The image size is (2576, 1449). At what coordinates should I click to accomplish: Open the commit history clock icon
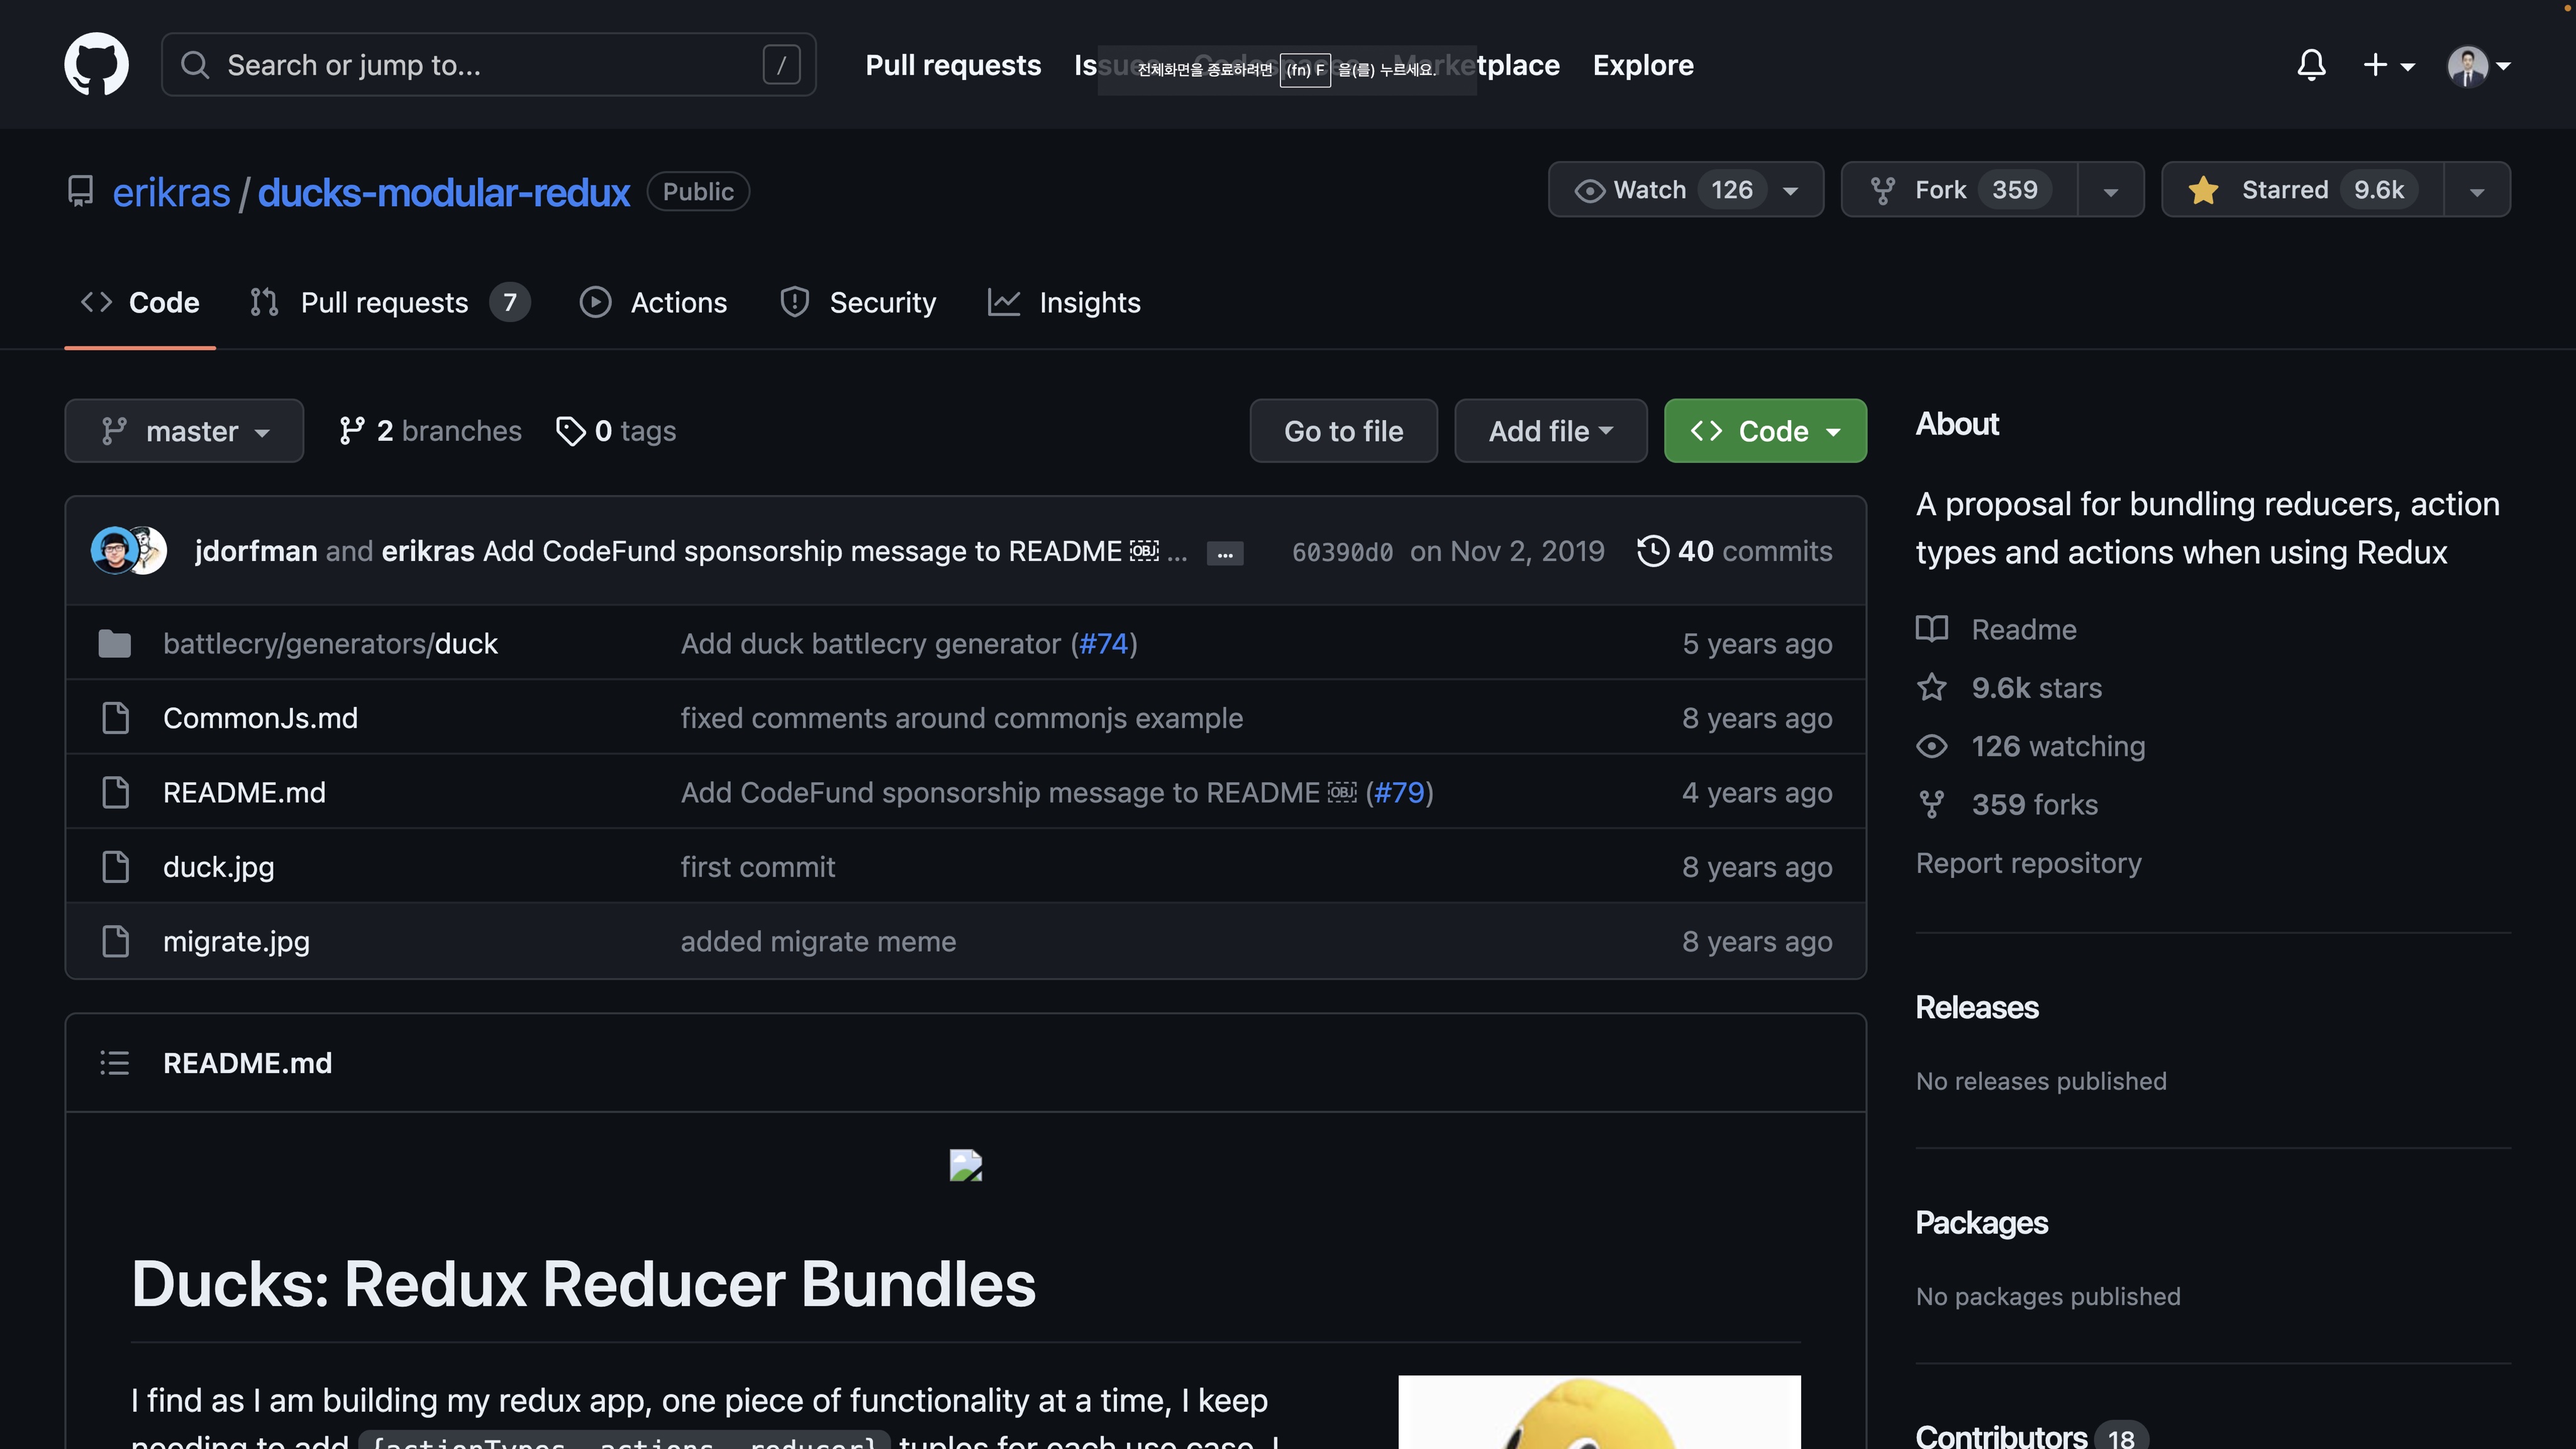pos(1653,551)
